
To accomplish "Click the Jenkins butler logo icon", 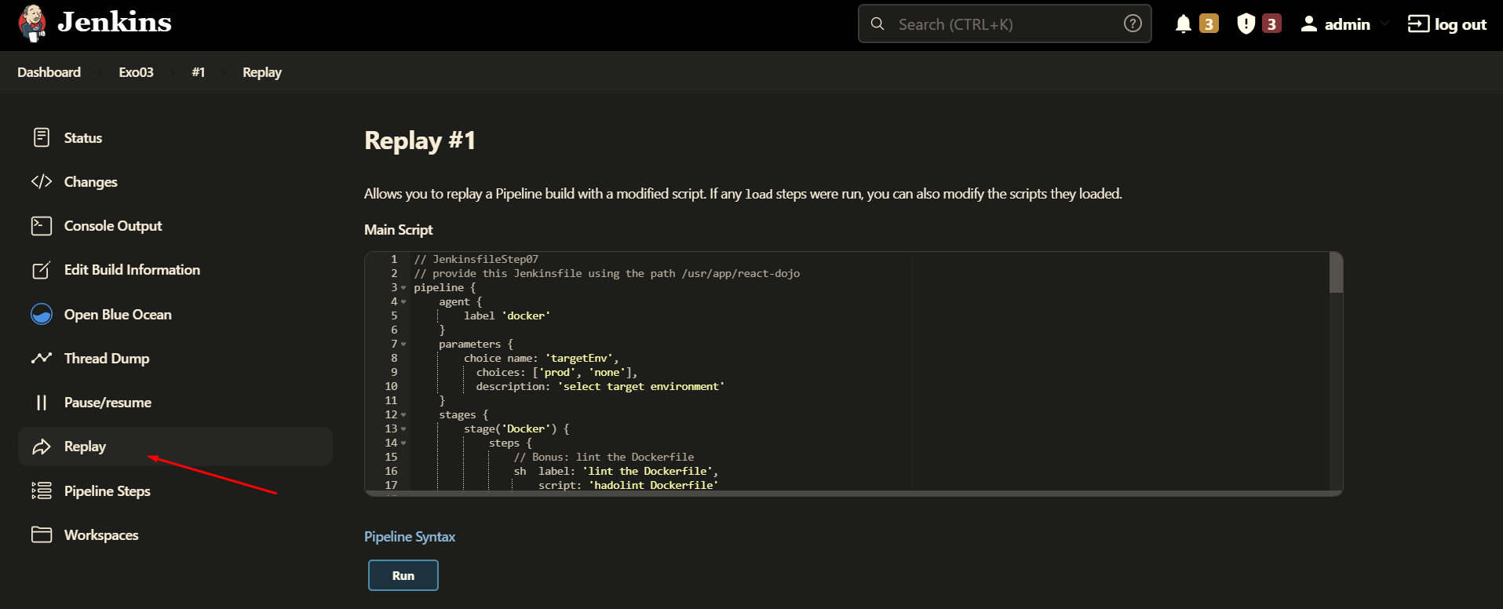I will tap(32, 24).
